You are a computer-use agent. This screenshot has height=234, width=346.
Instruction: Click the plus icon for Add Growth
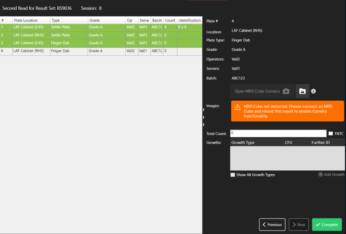pyautogui.click(x=320, y=174)
